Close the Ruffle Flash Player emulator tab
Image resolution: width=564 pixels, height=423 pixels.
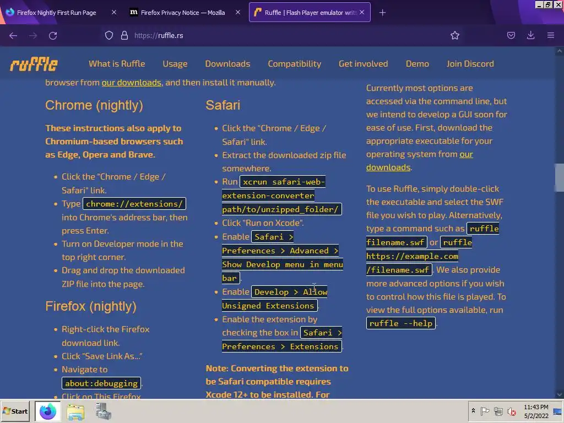point(362,12)
